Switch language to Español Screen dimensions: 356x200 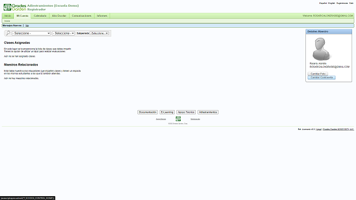323,3
